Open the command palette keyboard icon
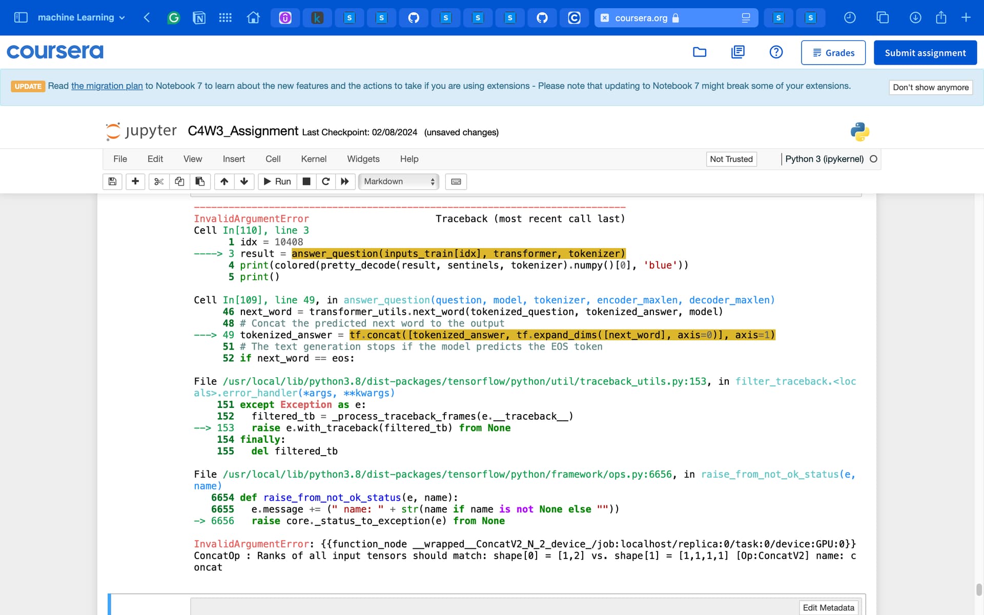Image resolution: width=984 pixels, height=615 pixels. 456,181
